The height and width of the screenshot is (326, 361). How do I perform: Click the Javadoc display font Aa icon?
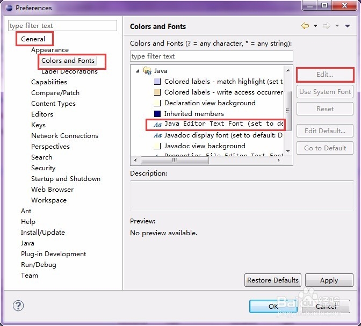tap(158, 135)
